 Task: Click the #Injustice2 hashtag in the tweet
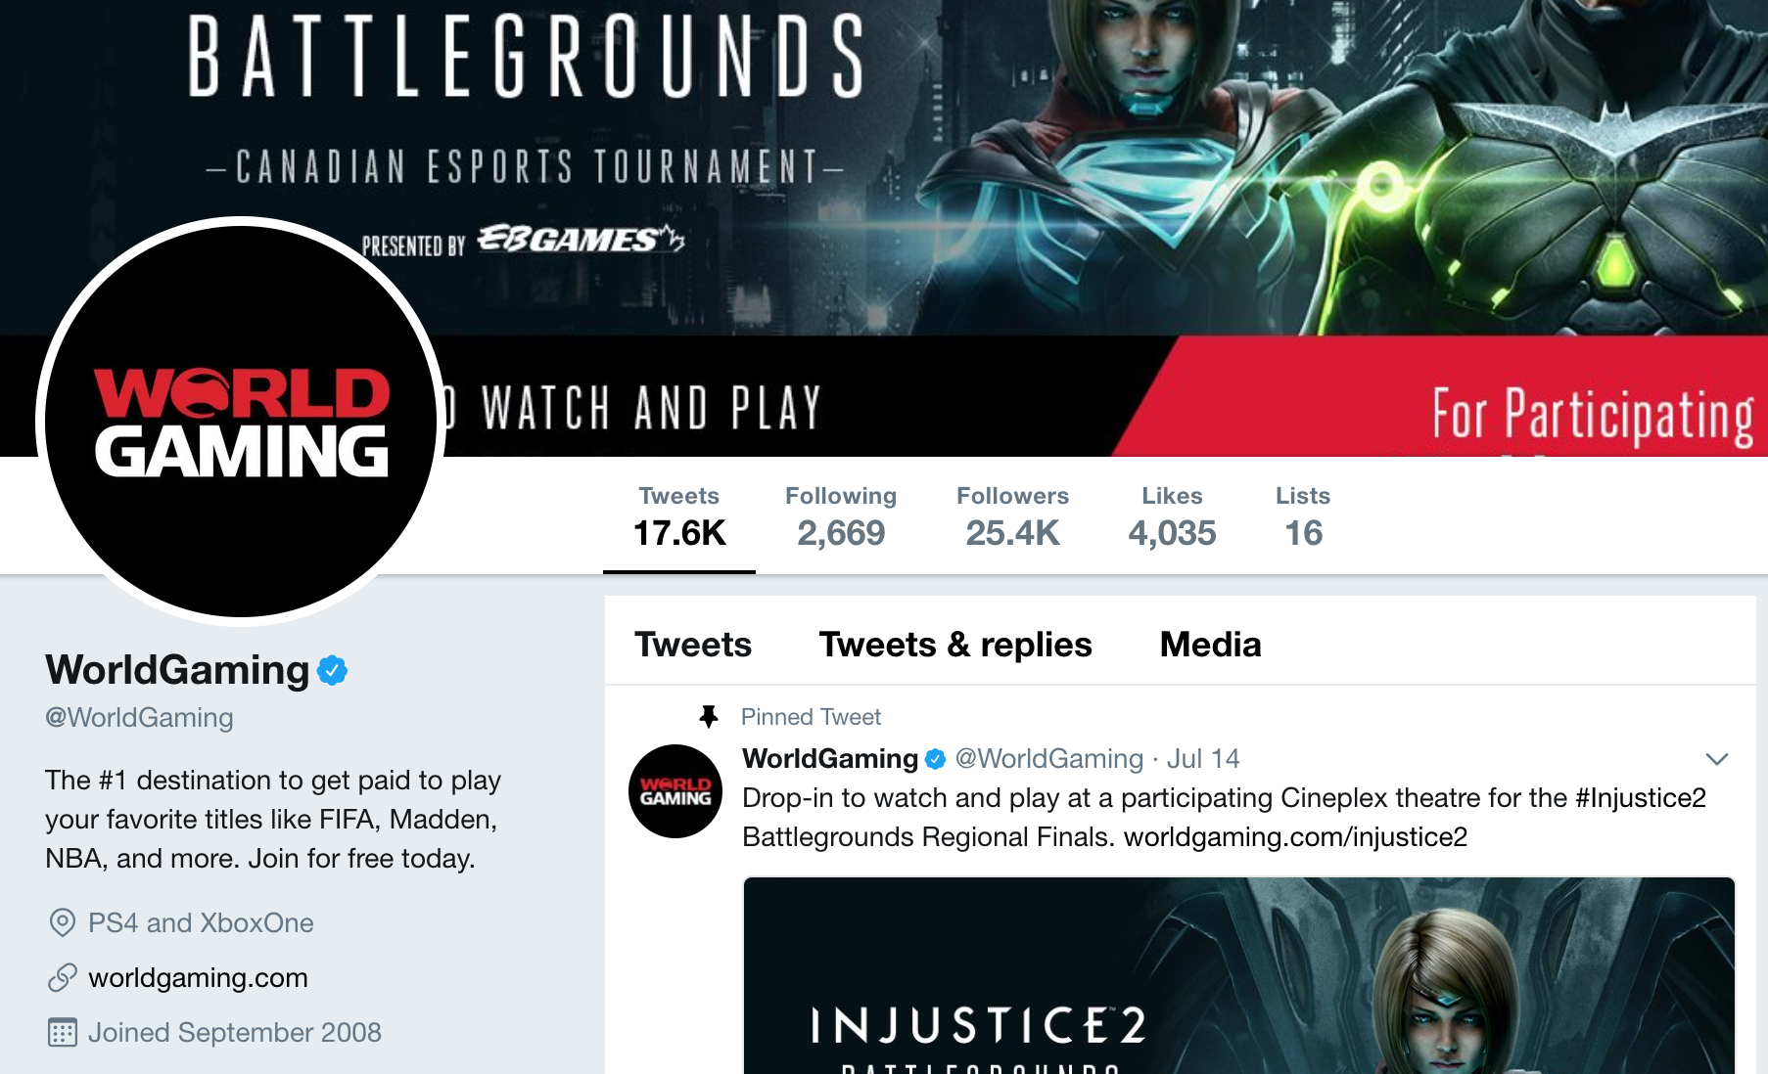1641,798
